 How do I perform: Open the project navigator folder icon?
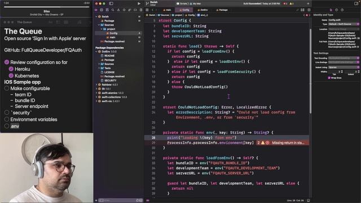pos(96,10)
